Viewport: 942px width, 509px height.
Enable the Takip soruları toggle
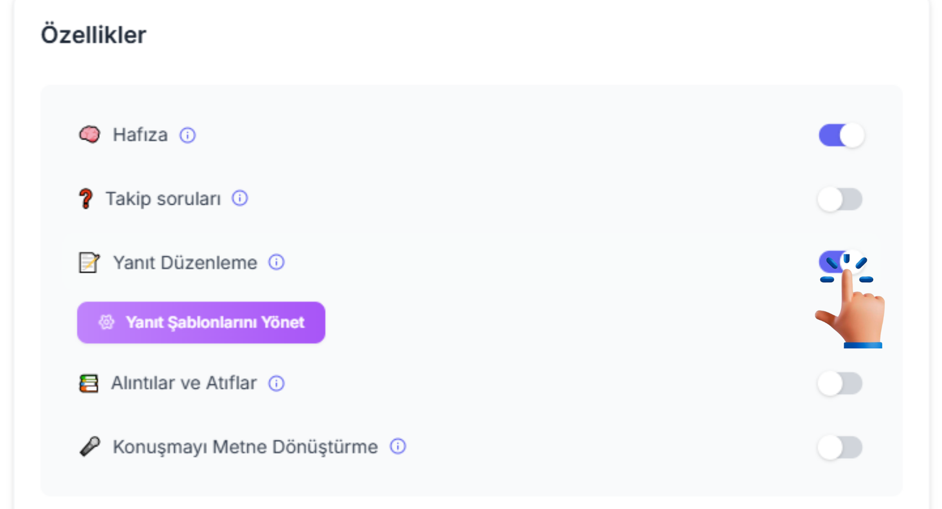point(840,199)
